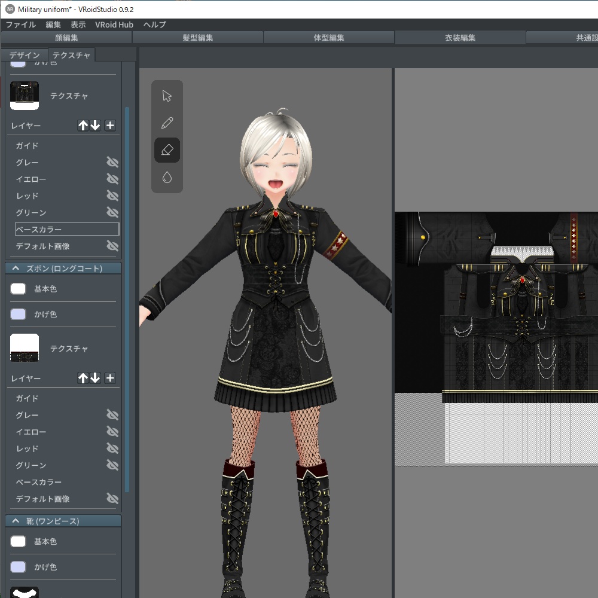Switch to the 髪型編集 tab
This screenshot has width=598, height=598.
[197, 37]
